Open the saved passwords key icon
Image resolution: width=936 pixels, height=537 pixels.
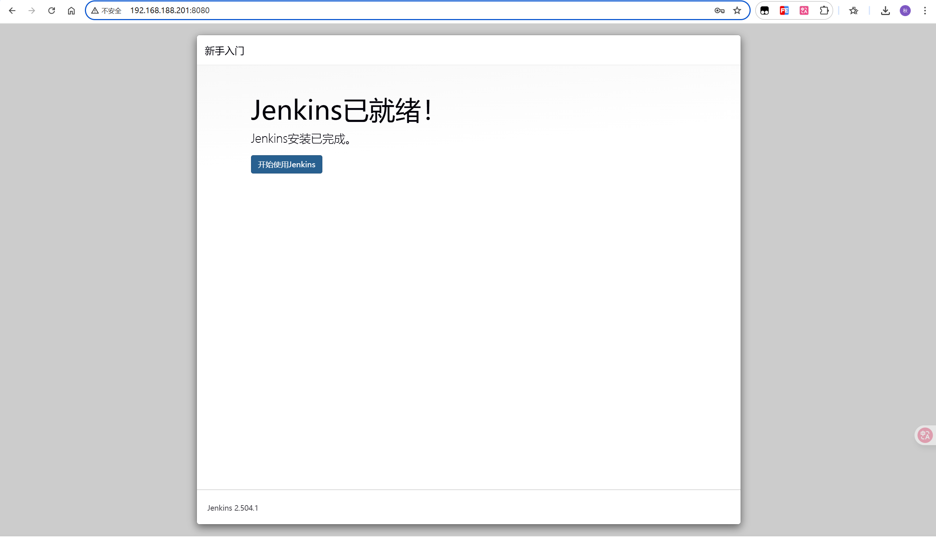(719, 11)
